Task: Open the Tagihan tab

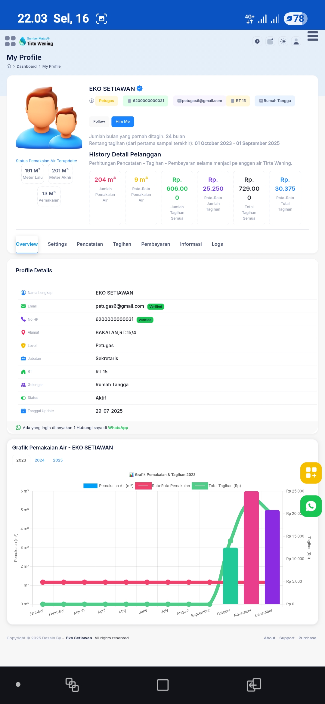Action: [x=122, y=244]
